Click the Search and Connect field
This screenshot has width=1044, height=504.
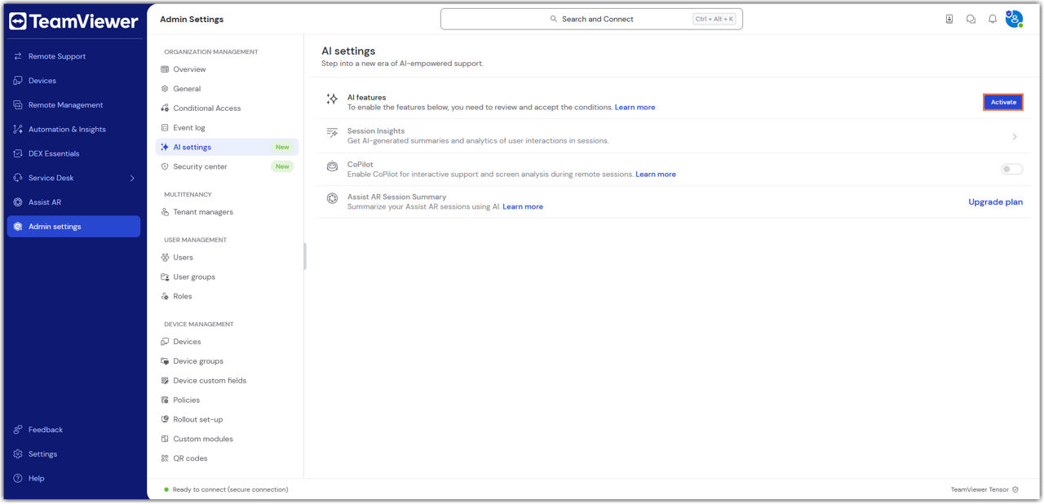(591, 19)
